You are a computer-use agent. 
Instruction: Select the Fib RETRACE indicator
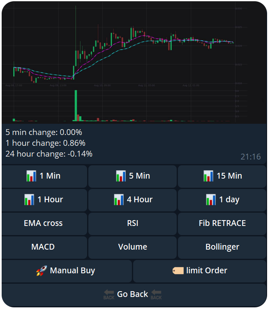(x=222, y=223)
